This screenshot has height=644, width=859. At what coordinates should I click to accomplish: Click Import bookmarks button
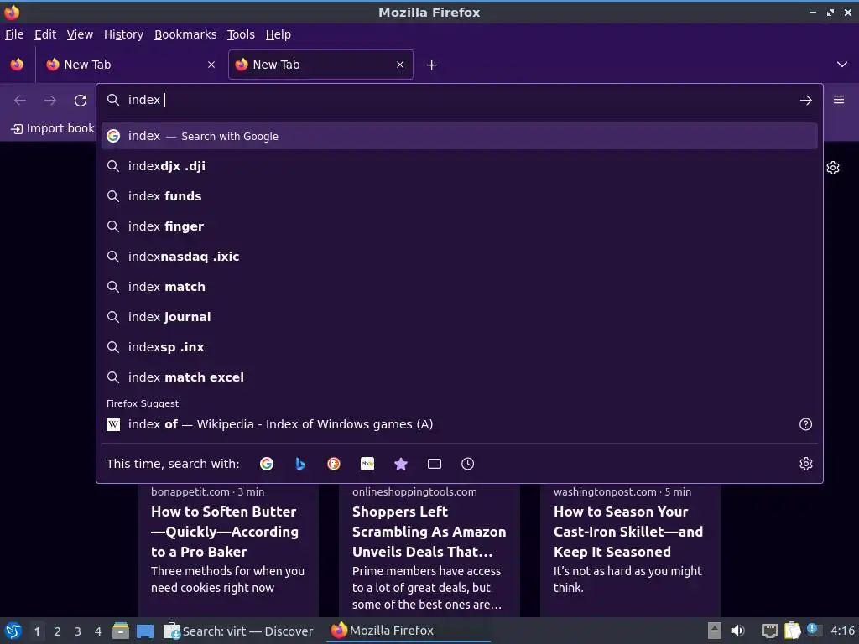(53, 128)
